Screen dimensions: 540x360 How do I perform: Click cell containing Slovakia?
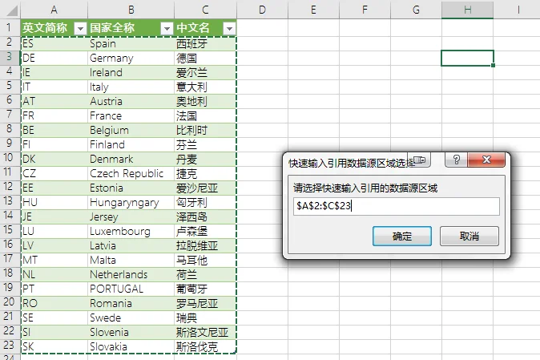coord(131,346)
